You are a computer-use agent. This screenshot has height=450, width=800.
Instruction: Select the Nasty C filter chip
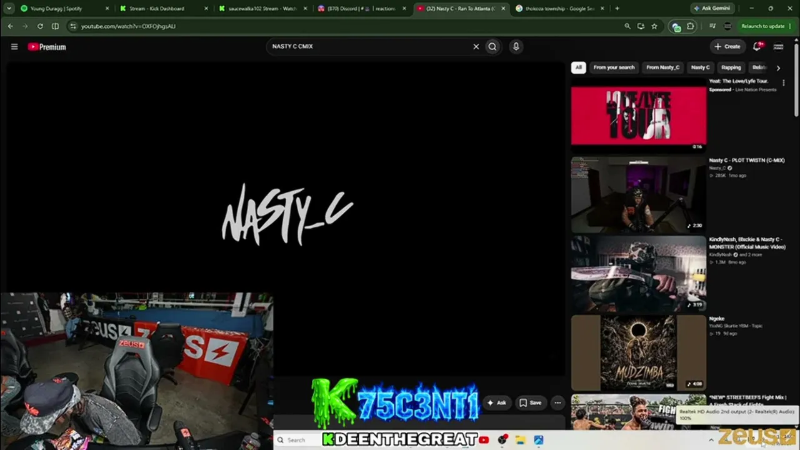click(700, 67)
